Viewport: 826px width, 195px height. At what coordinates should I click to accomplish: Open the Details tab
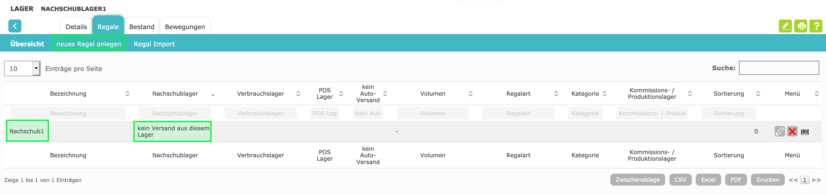[x=76, y=27]
